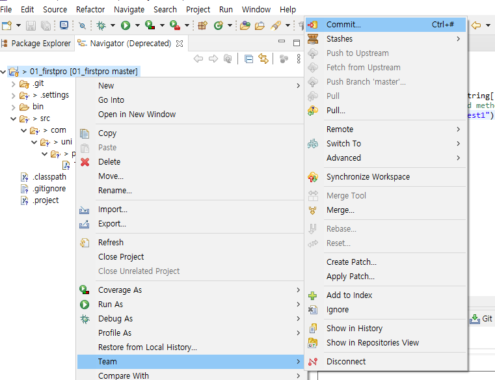Click the Copy icon in context menu
This screenshot has height=380, width=495.
(x=85, y=133)
